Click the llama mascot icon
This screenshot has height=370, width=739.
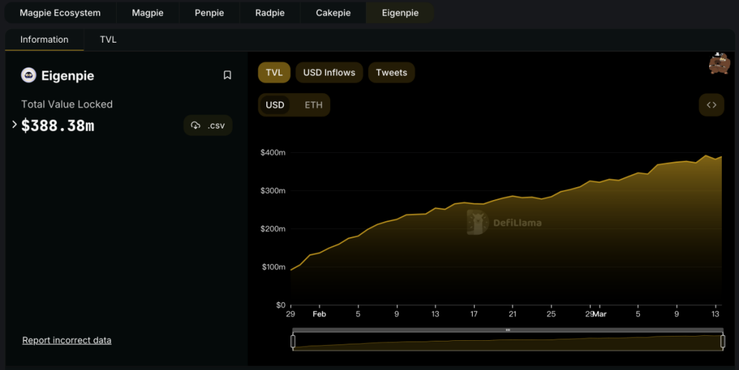tap(719, 63)
